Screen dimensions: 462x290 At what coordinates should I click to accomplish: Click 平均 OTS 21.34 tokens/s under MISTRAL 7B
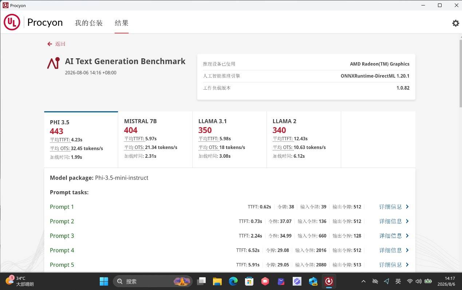pyautogui.click(x=151, y=147)
